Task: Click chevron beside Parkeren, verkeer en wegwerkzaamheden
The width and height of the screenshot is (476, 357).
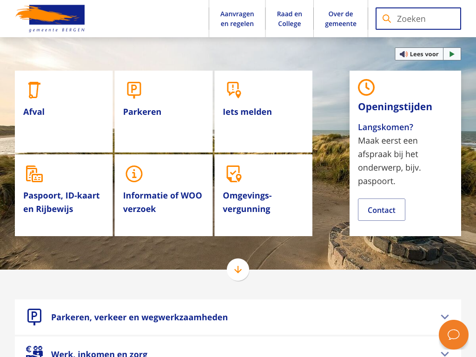Action: point(445,317)
